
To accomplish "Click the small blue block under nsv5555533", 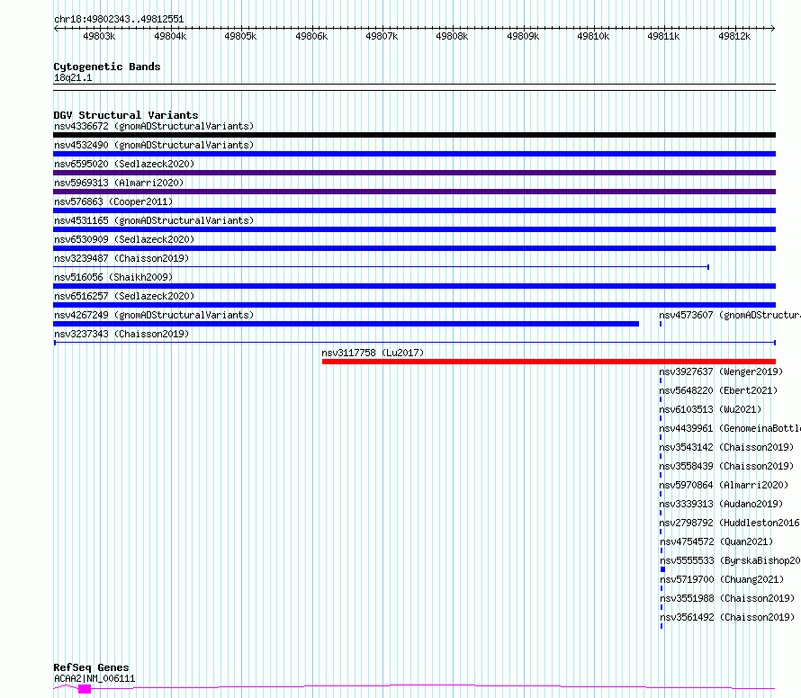I will point(662,569).
